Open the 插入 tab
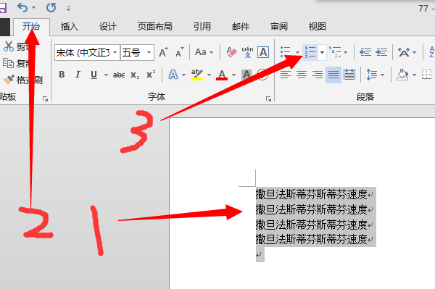Image resolution: width=435 pixels, height=289 pixels. point(70,27)
